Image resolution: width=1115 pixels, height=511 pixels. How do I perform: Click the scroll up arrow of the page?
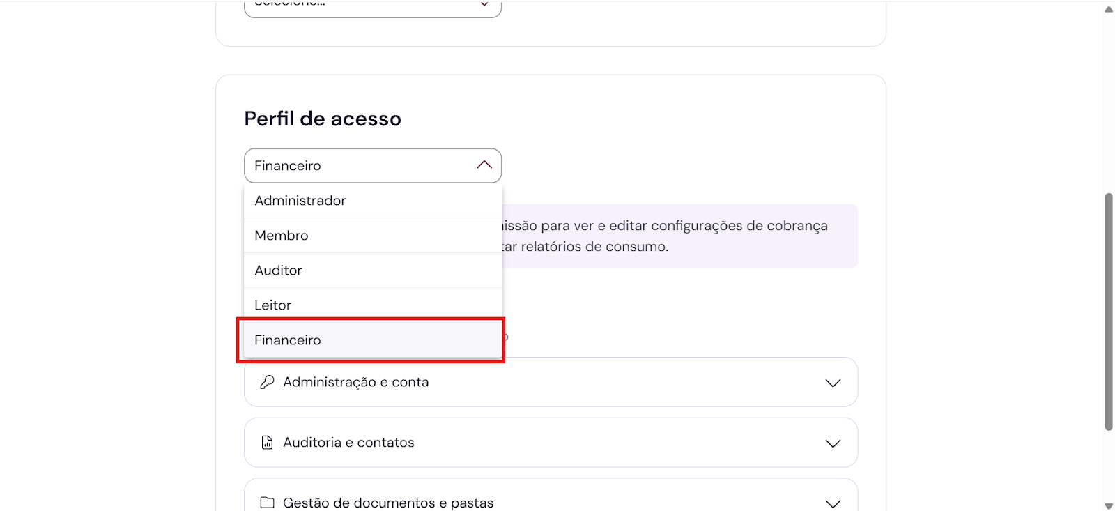pos(1109,9)
